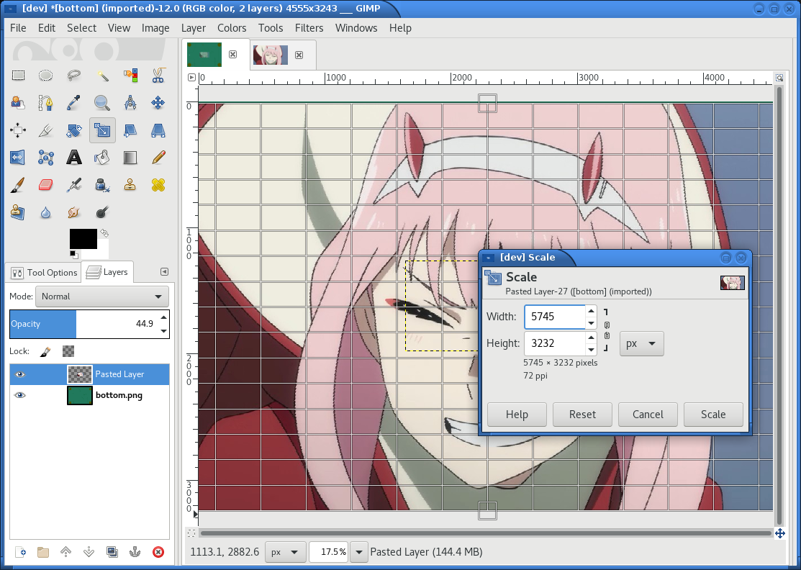Create a new layer button

coord(20,551)
